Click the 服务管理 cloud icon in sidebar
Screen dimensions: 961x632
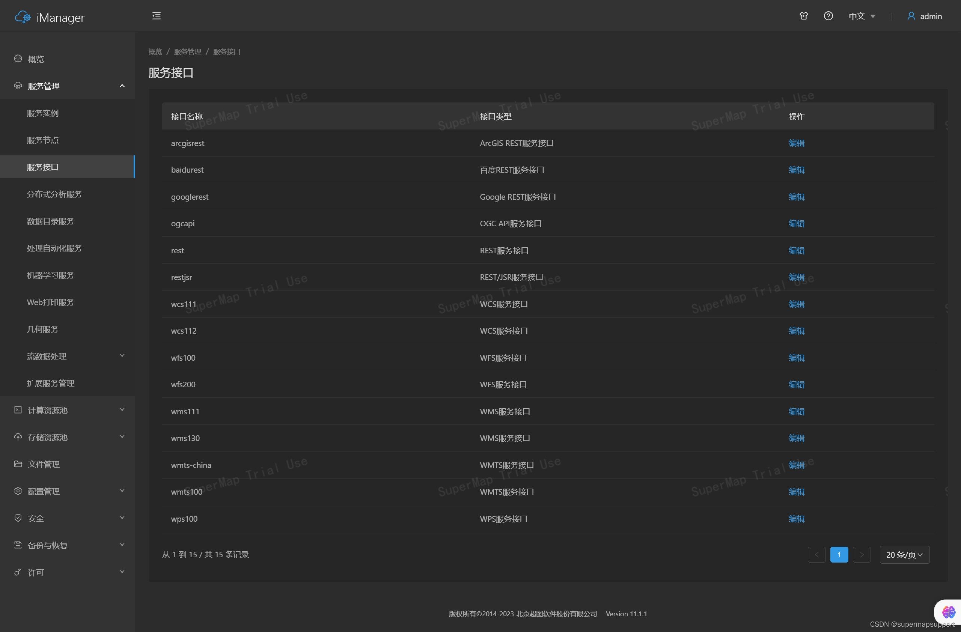click(x=18, y=86)
